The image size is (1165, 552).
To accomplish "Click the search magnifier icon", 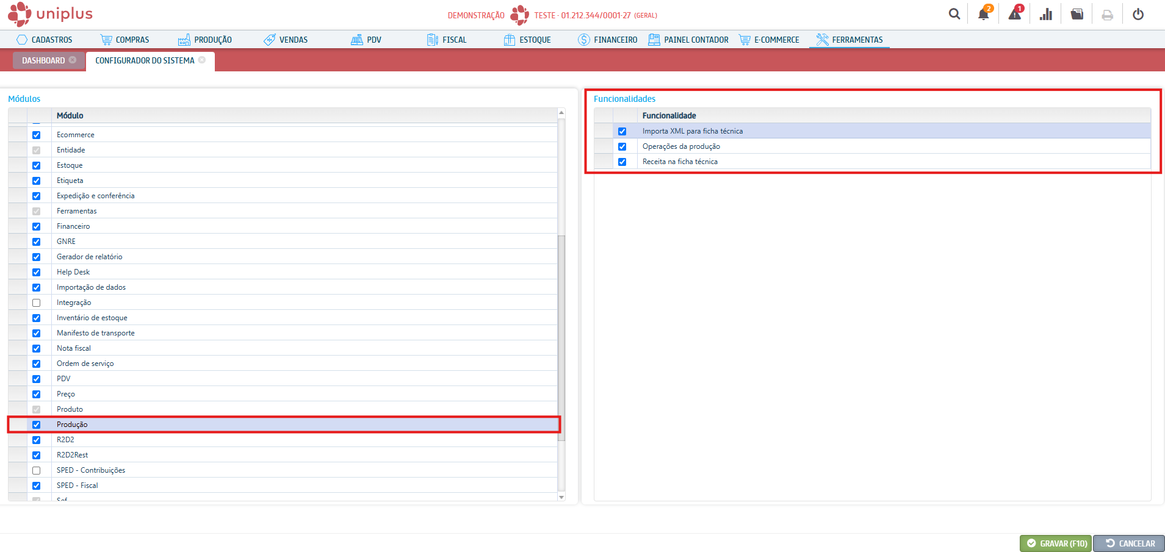I will click(954, 14).
